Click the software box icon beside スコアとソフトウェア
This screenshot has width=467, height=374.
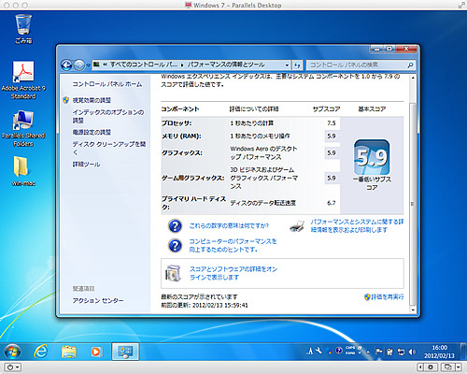click(x=173, y=273)
